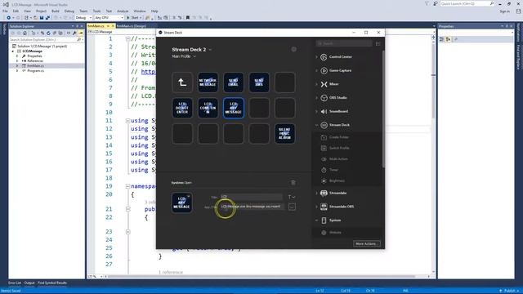Select frmMain.cs in Solution Explorer

(x=35, y=66)
